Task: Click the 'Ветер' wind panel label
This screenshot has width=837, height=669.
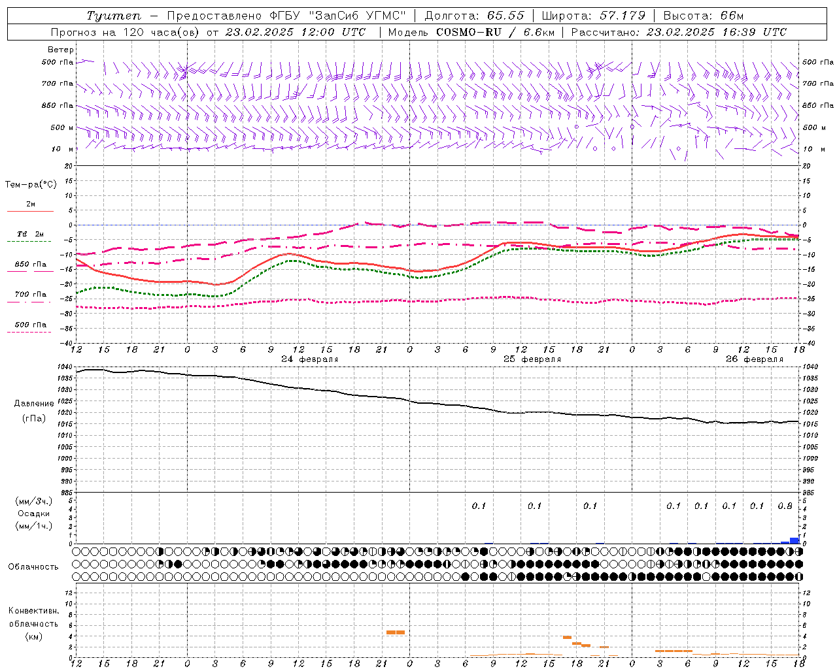Action: 61,50
